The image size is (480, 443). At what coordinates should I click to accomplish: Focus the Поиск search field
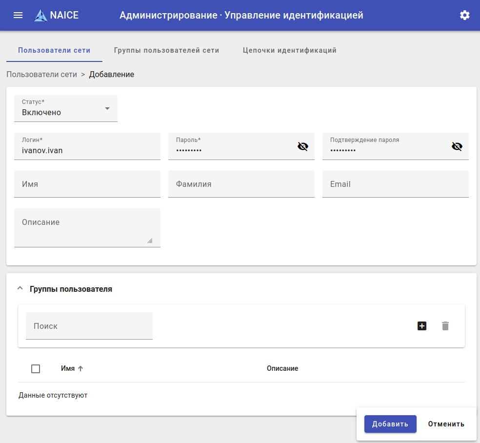coord(89,326)
